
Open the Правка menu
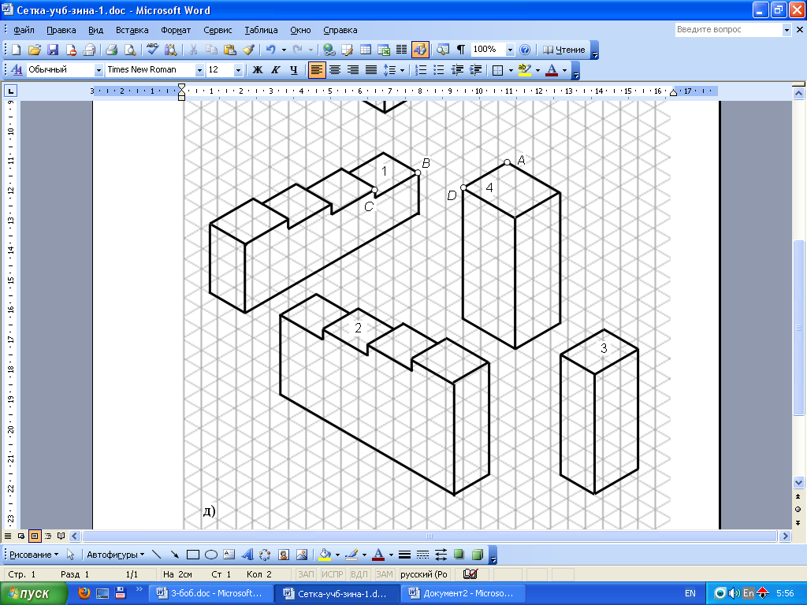pos(61,30)
